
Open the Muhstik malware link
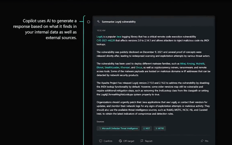tap(200, 64)
